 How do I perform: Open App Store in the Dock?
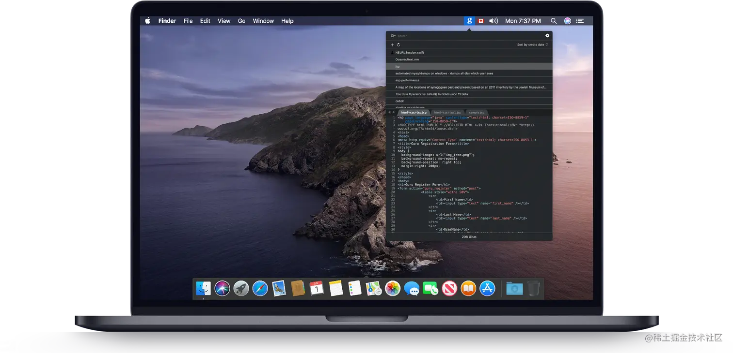click(x=487, y=289)
